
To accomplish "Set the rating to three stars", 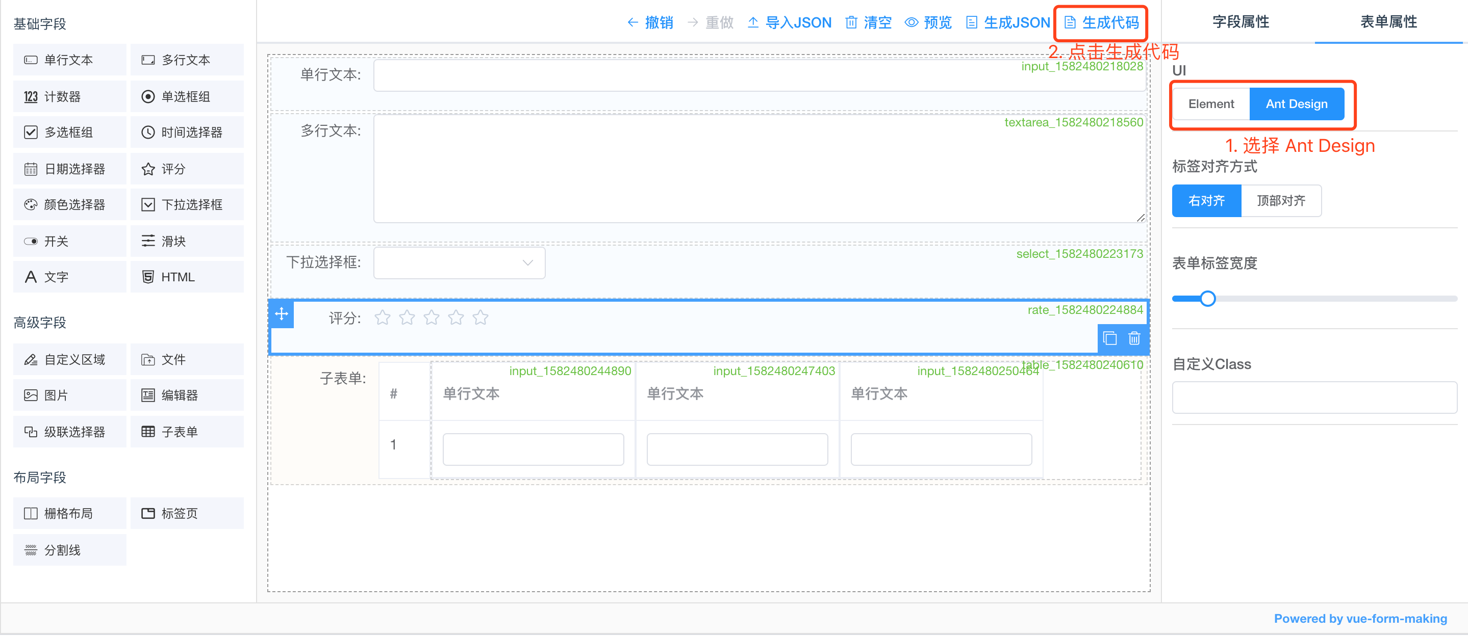I will pos(432,317).
